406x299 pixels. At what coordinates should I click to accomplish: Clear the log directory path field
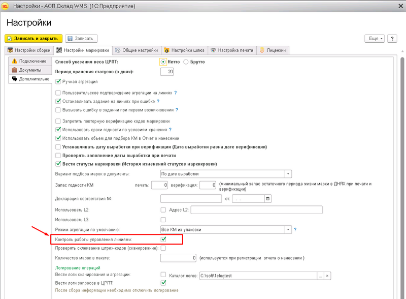coord(328,275)
